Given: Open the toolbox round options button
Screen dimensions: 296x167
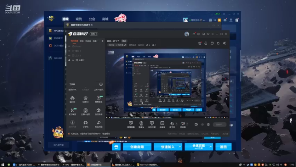Looking at the screenshot, I should click(x=101, y=84).
